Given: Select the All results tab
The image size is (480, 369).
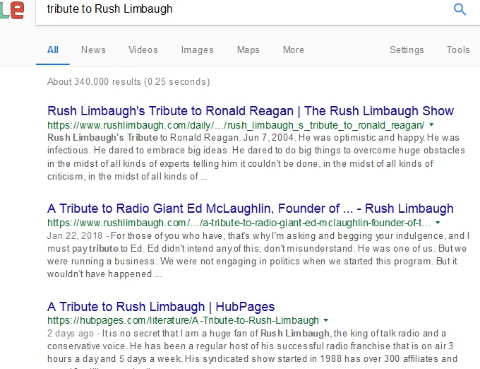Looking at the screenshot, I should click(x=53, y=50).
